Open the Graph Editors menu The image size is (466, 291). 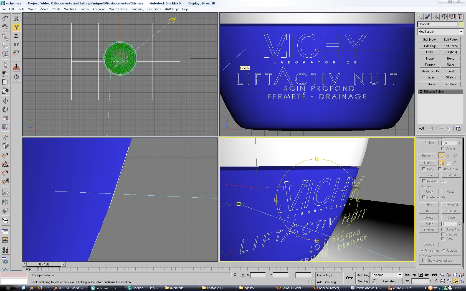(x=118, y=9)
